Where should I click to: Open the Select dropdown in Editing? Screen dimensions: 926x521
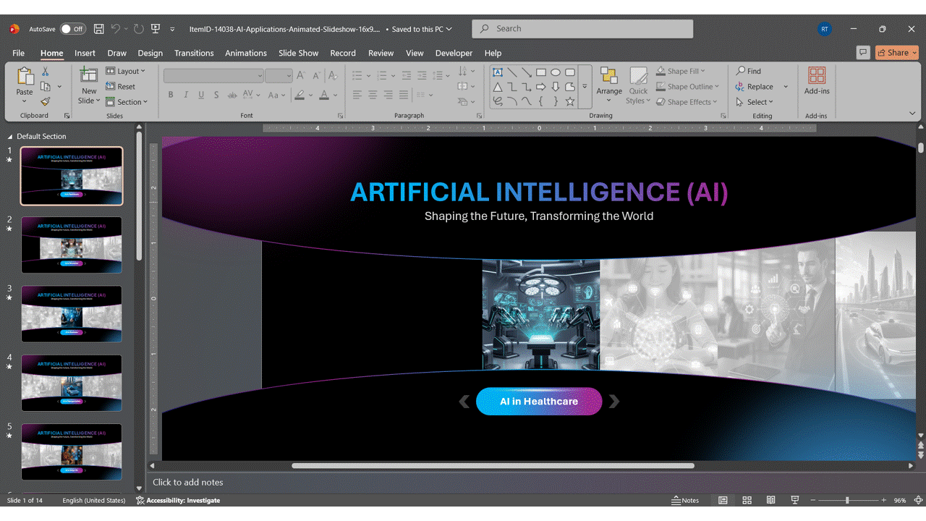point(755,102)
